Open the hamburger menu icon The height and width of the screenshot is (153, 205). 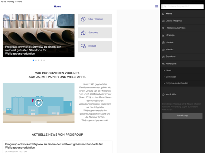(x=156, y=6)
